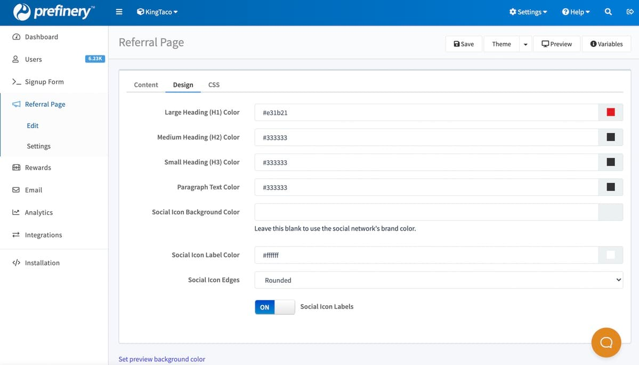The image size is (639, 365).
Task: Open Integrations in the sidebar
Action: click(x=43, y=235)
